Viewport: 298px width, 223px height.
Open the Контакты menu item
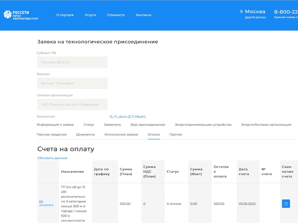pyautogui.click(x=143, y=15)
